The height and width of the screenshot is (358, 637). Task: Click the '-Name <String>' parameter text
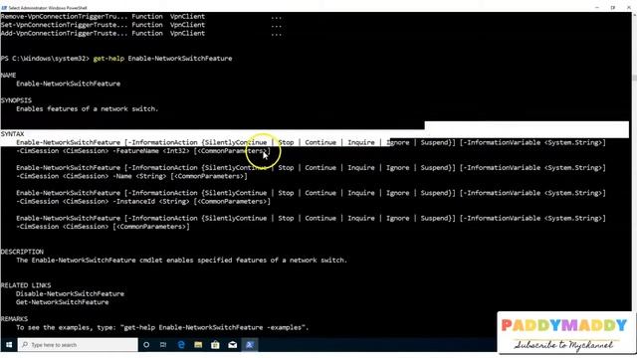pyautogui.click(x=139, y=176)
